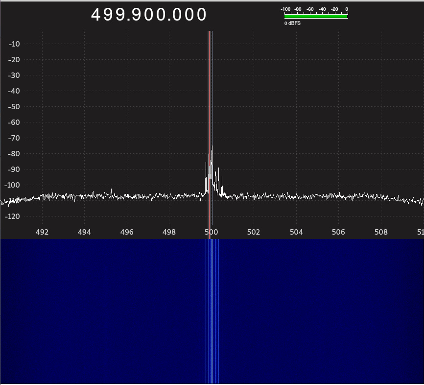Click the -70 label on the dB axis

pos(14,138)
